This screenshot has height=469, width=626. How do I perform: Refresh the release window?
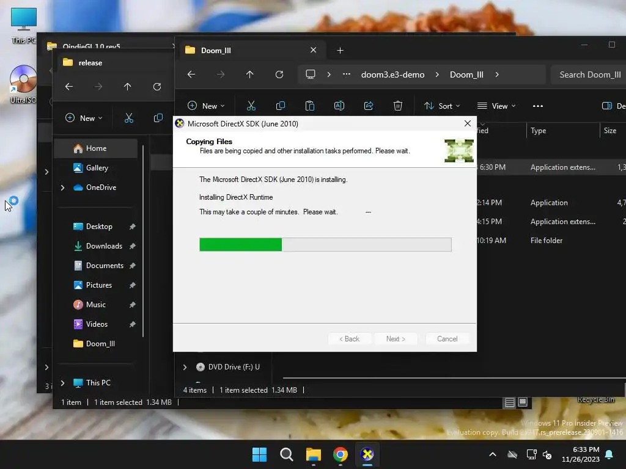click(157, 87)
